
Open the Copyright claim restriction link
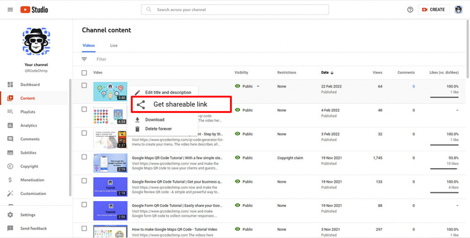tap(290, 158)
